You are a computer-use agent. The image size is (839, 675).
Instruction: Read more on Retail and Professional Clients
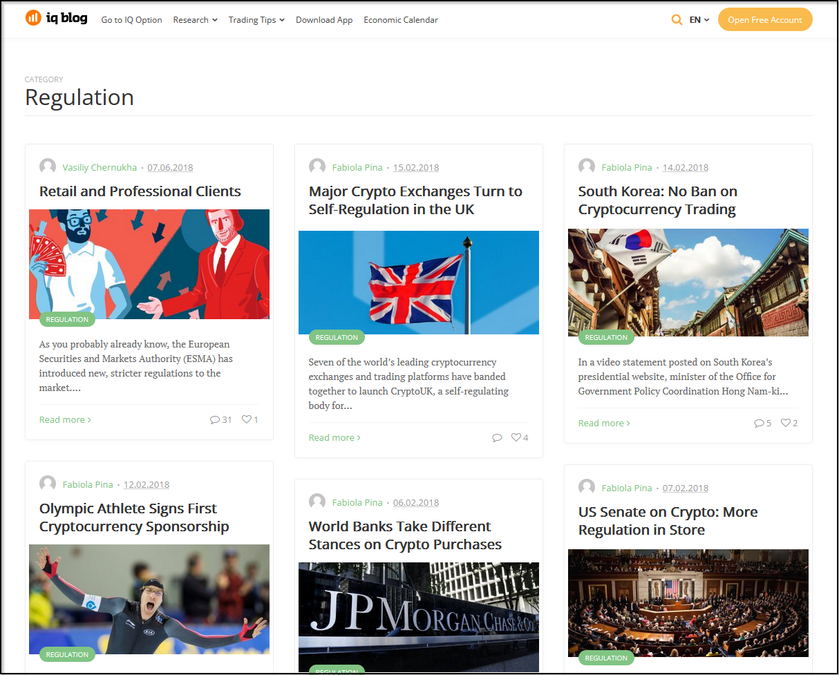tap(65, 419)
